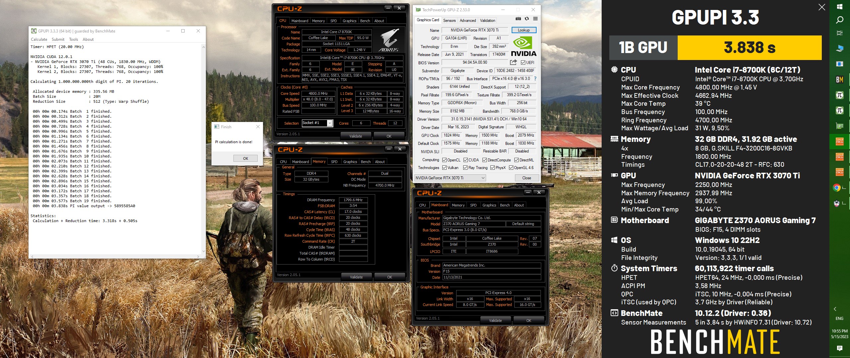Click the BenchMate BM taskbar icon
The width and height of the screenshot is (850, 358).
tap(840, 80)
